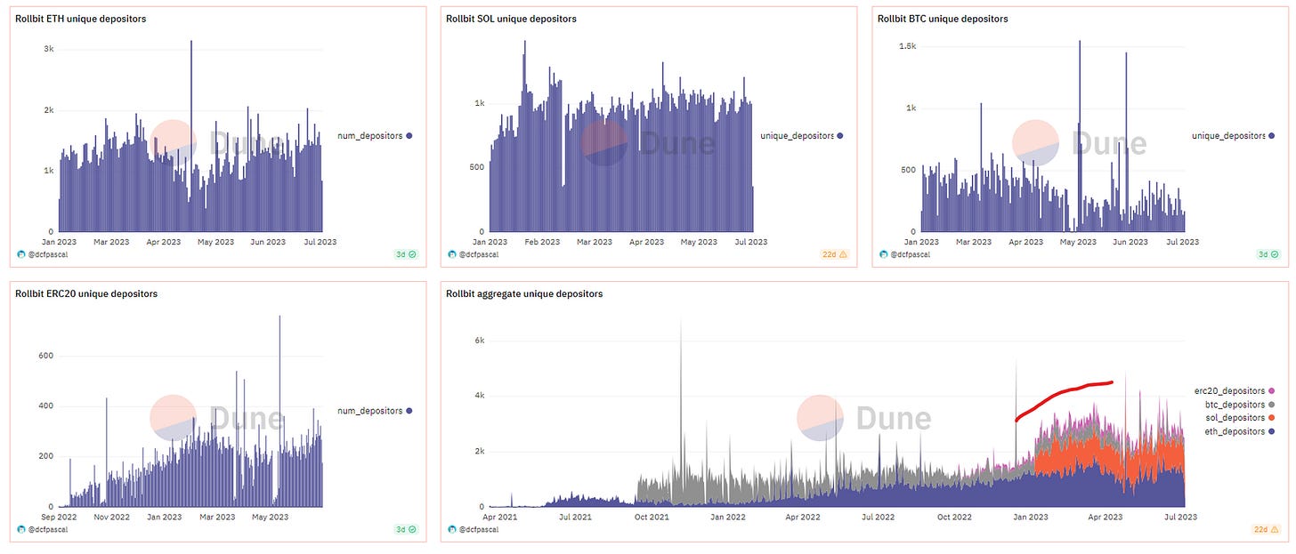Viewport: 1296px width, 554px height.
Task: Click the tallest April spike bar in ETH chart
Action: coord(190,135)
